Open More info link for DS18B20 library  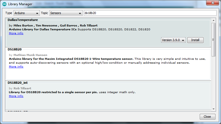(16, 67)
